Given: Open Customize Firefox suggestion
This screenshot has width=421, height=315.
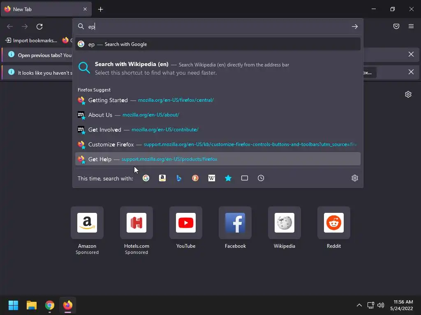Looking at the screenshot, I should point(218,144).
